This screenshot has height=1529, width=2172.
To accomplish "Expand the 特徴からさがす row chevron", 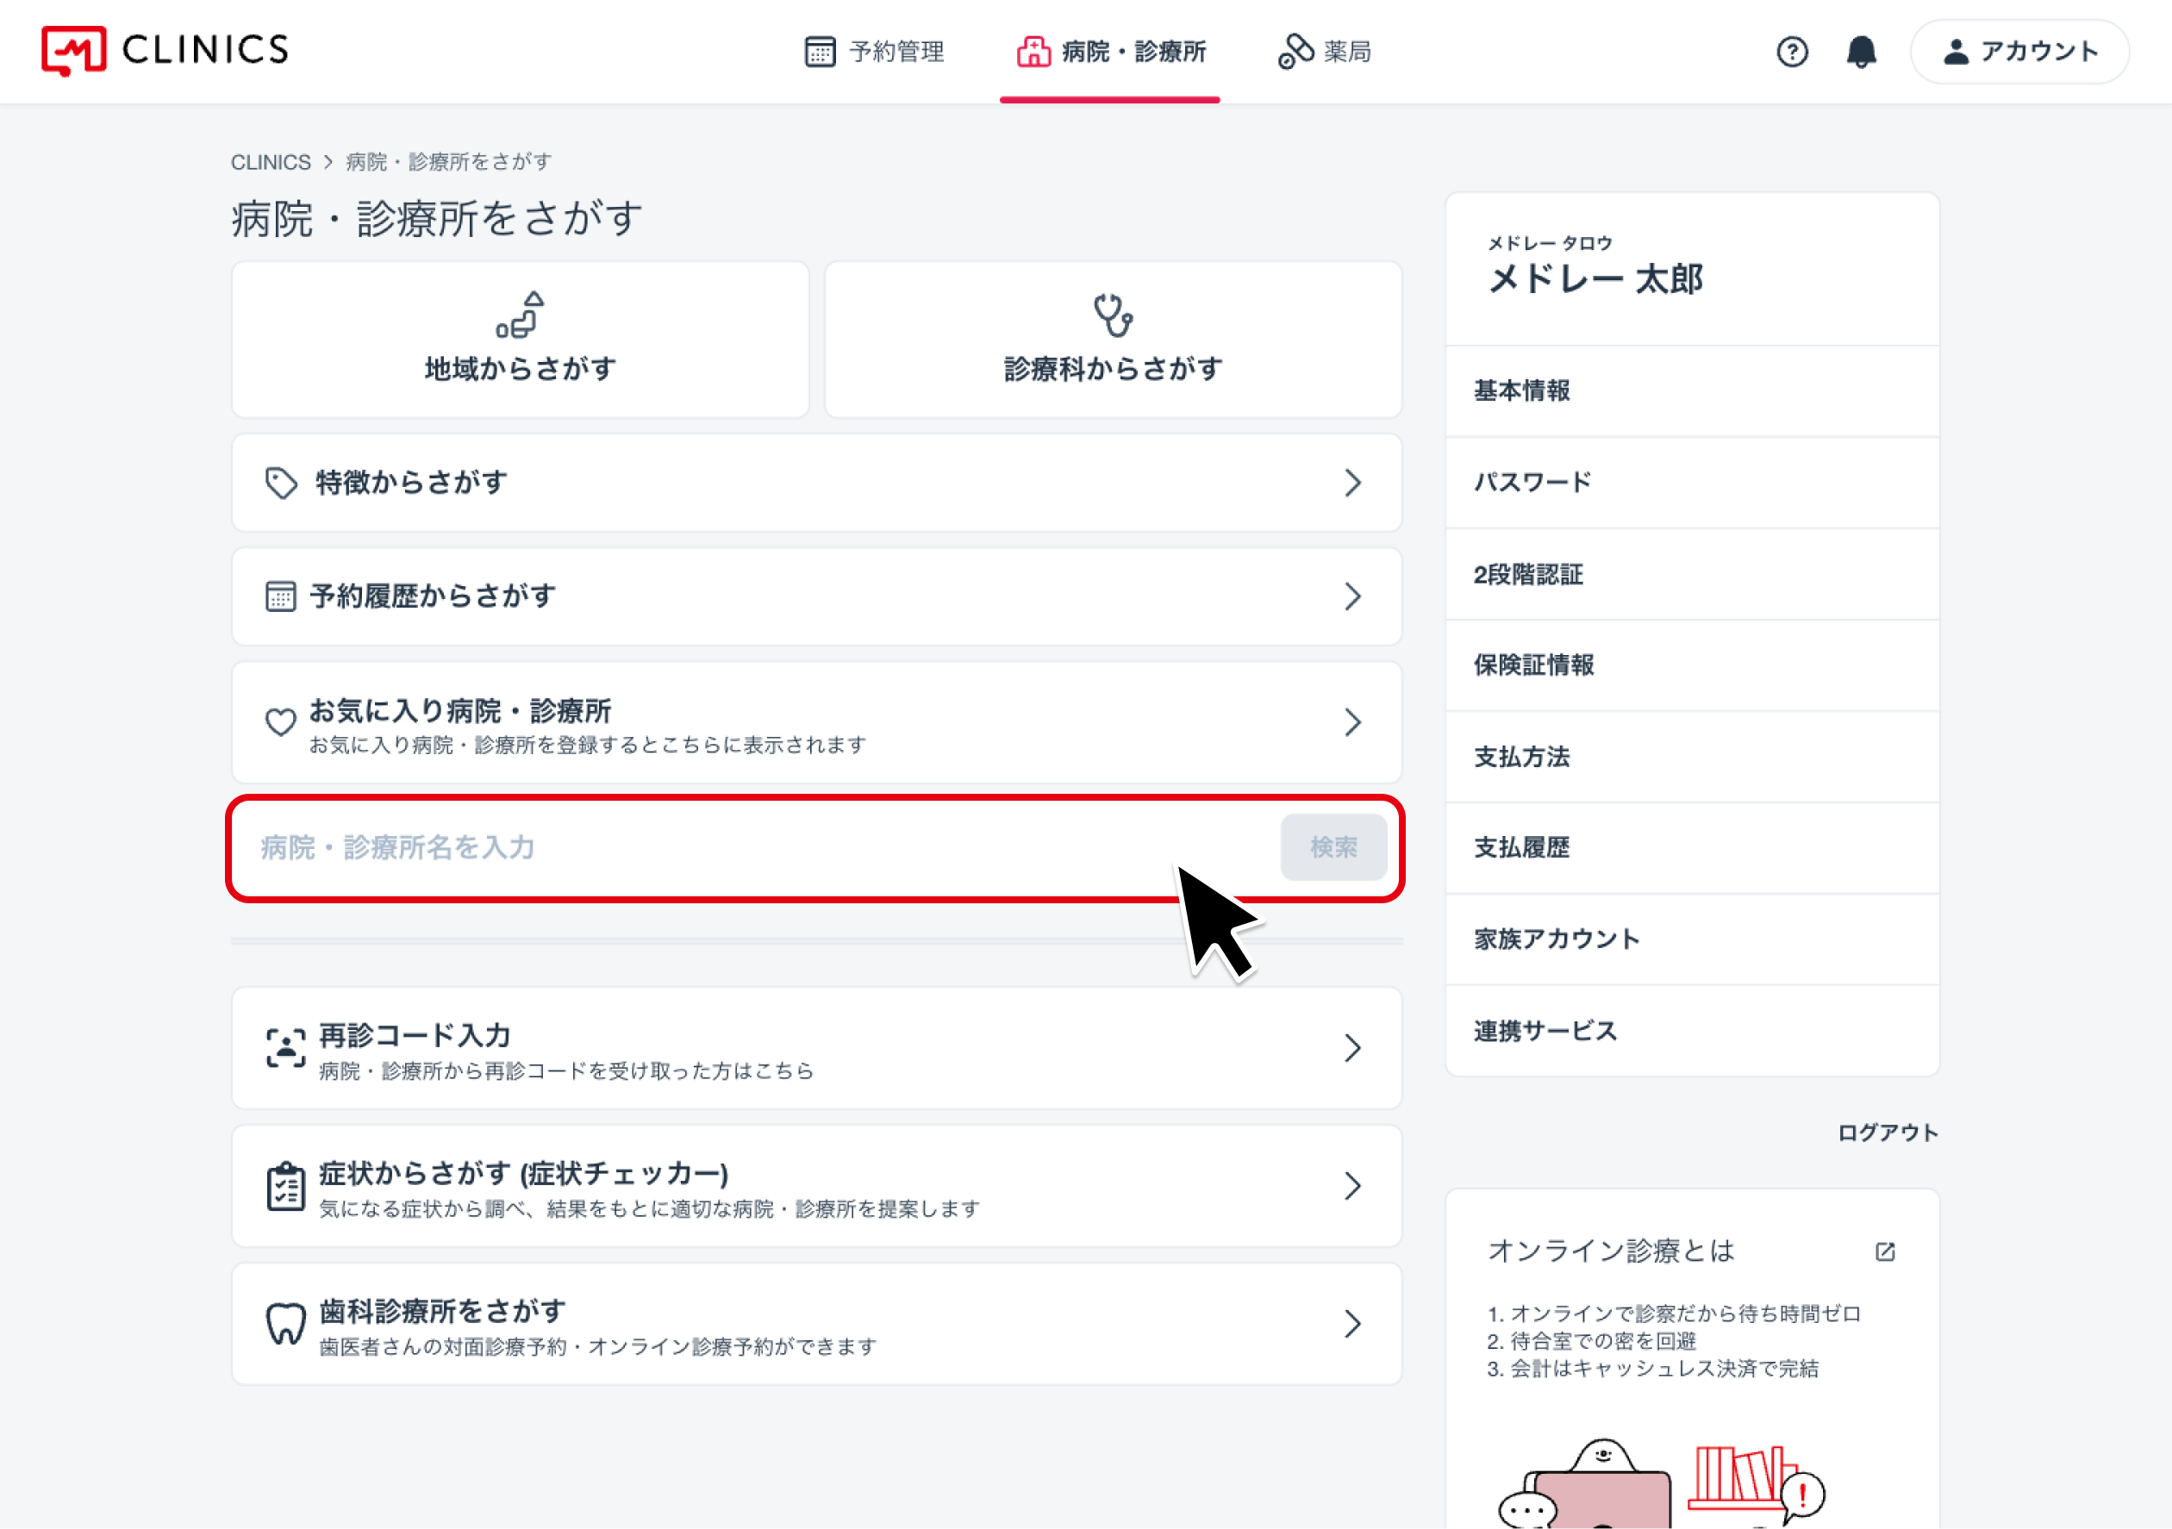I will pos(1353,483).
